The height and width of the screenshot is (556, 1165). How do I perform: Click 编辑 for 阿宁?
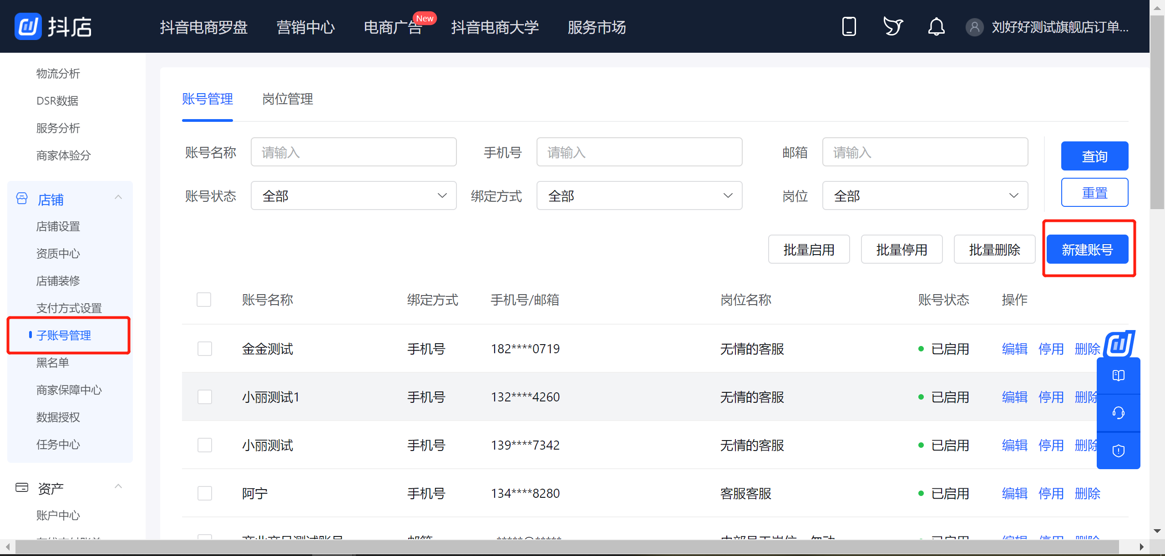(x=1014, y=493)
